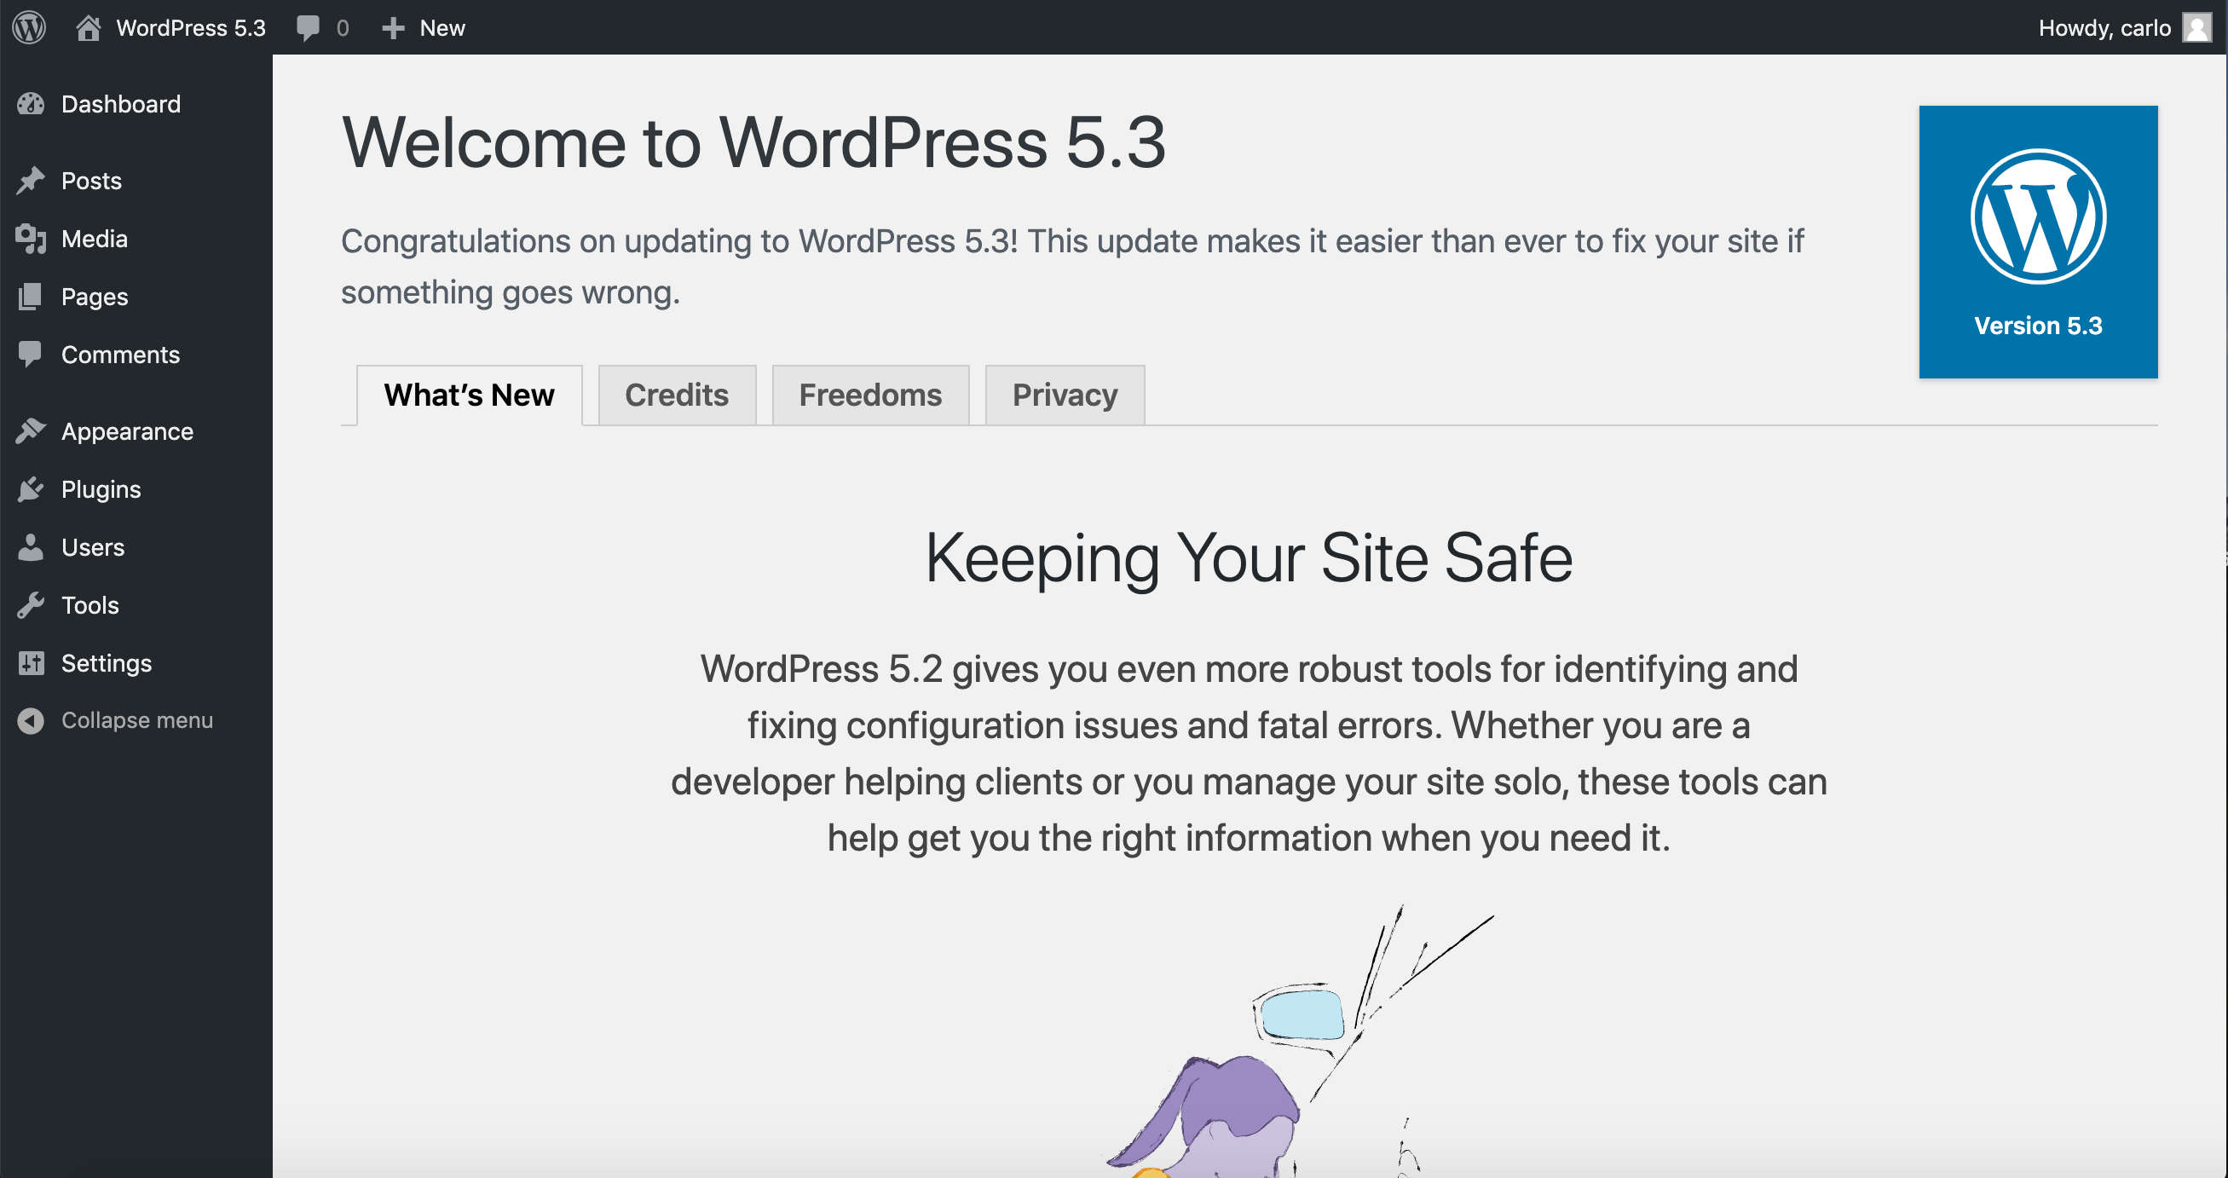
Task: Open the Privacy tab
Action: pyautogui.click(x=1065, y=396)
